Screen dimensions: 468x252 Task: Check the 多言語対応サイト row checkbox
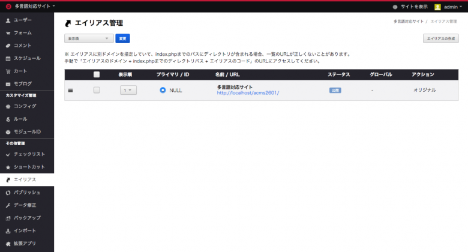coord(97,90)
